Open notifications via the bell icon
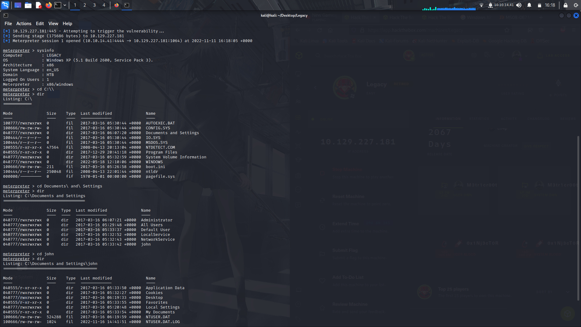Image resolution: width=581 pixels, height=327 pixels. point(529,5)
